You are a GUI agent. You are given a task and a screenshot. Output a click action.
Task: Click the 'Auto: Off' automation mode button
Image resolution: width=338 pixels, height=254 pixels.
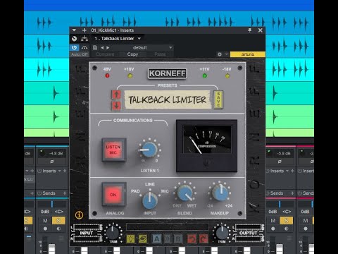click(x=80, y=54)
